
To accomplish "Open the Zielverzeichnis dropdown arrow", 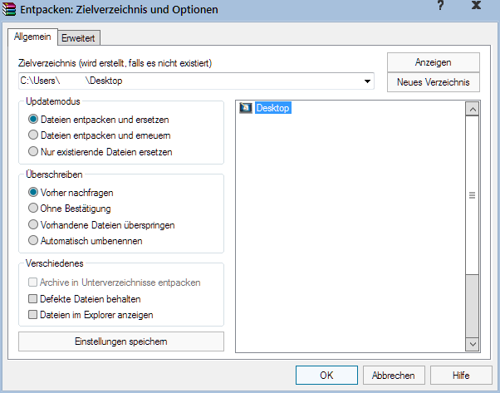I will coord(366,81).
